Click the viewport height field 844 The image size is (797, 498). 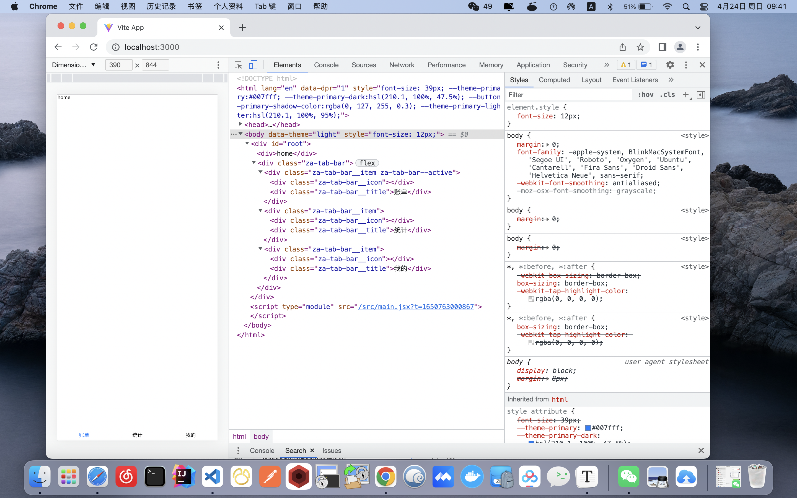pyautogui.click(x=155, y=65)
